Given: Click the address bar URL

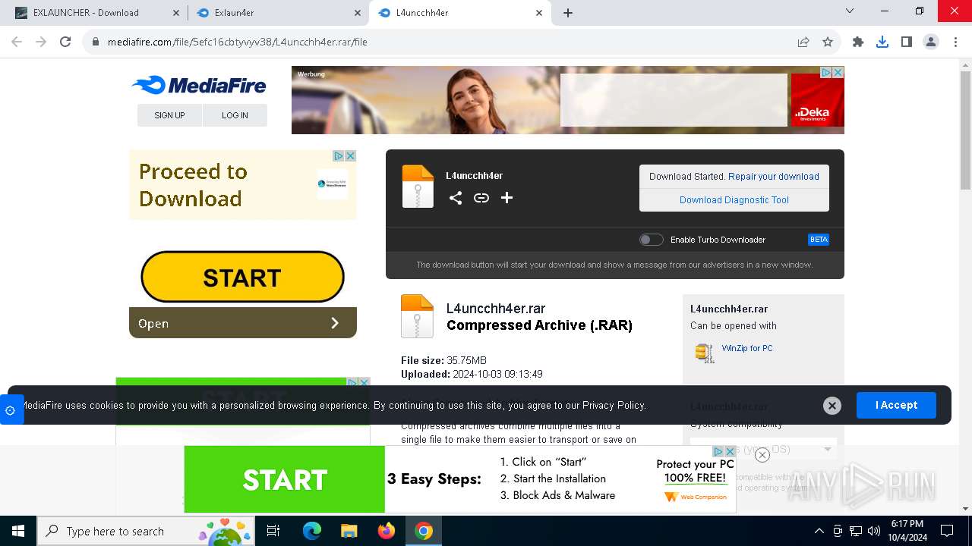Looking at the screenshot, I should pyautogui.click(x=237, y=42).
